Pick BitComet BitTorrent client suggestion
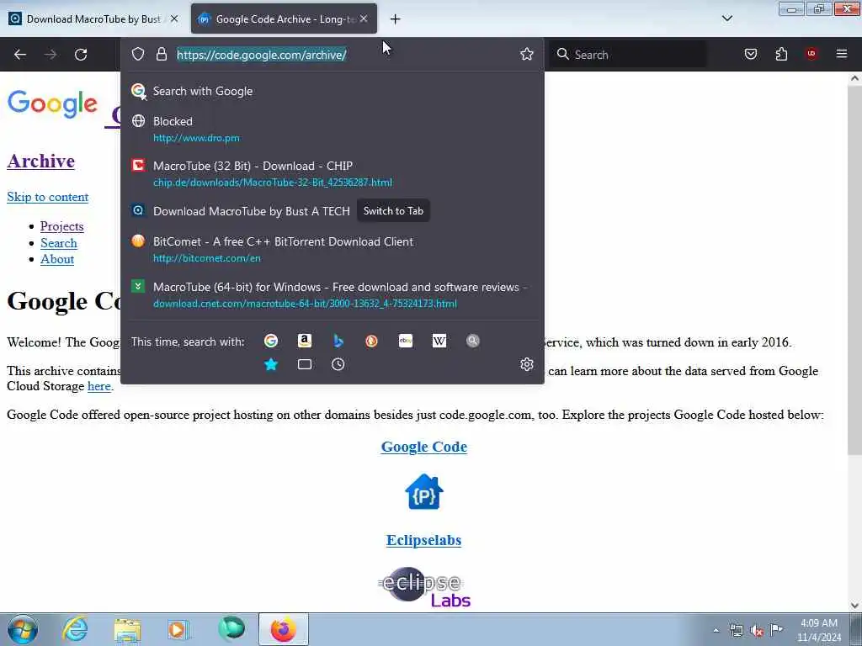The image size is (862, 646). coord(332,249)
